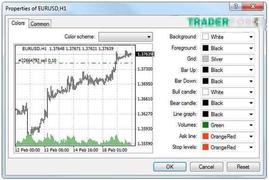Select the Colors tab
269x180 pixels.
(x=18, y=23)
